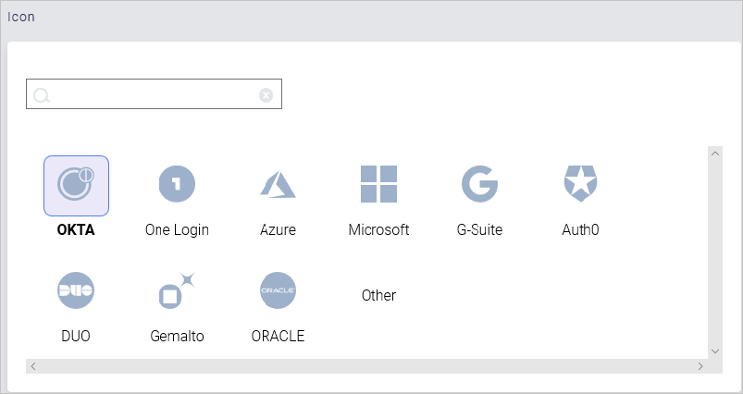Image resolution: width=743 pixels, height=394 pixels.
Task: Select the Auth0 star shield icon
Action: [581, 184]
